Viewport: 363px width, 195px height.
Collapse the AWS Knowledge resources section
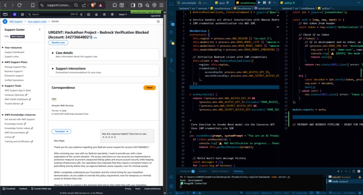coord(3,115)
